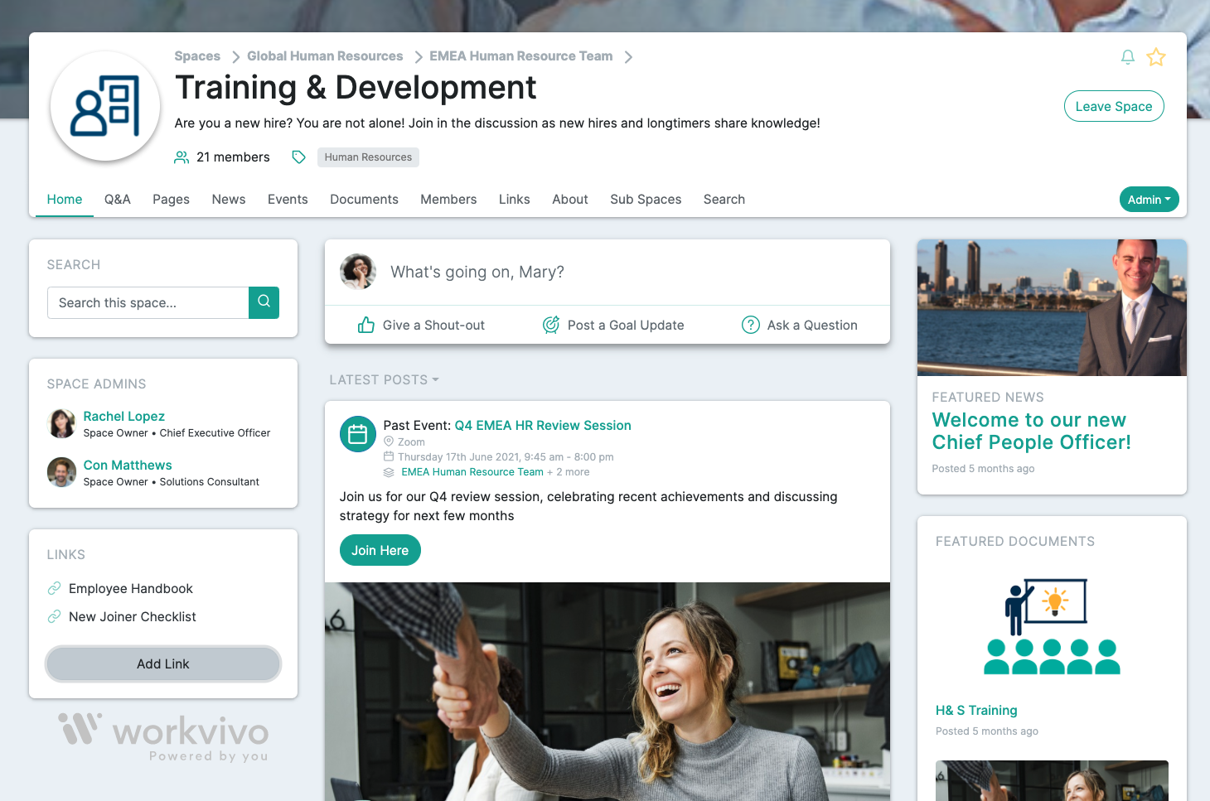
Task: Click the '+ 2 more' spaces text
Action: coord(569,472)
